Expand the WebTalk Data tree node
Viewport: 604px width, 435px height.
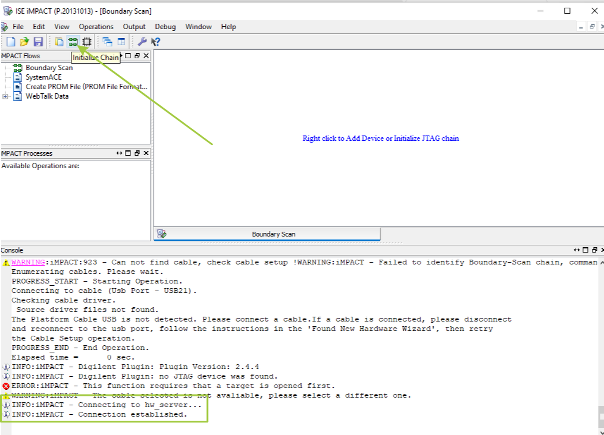(x=5, y=96)
